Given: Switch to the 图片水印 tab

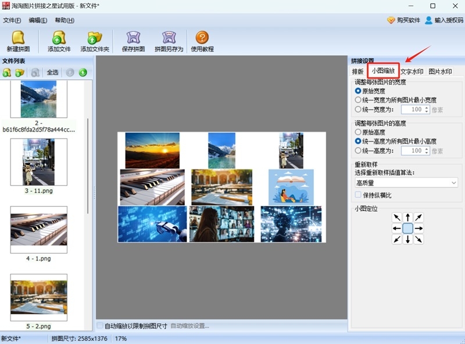Looking at the screenshot, I should [440, 71].
